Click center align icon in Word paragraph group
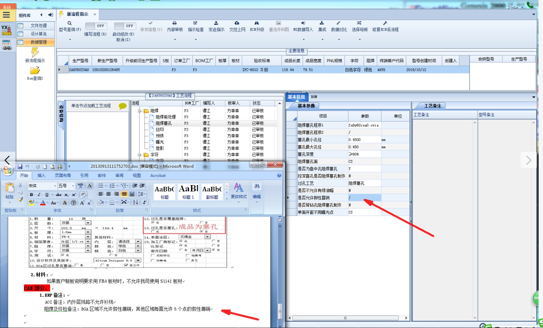The image size is (543, 328). (x=109, y=194)
